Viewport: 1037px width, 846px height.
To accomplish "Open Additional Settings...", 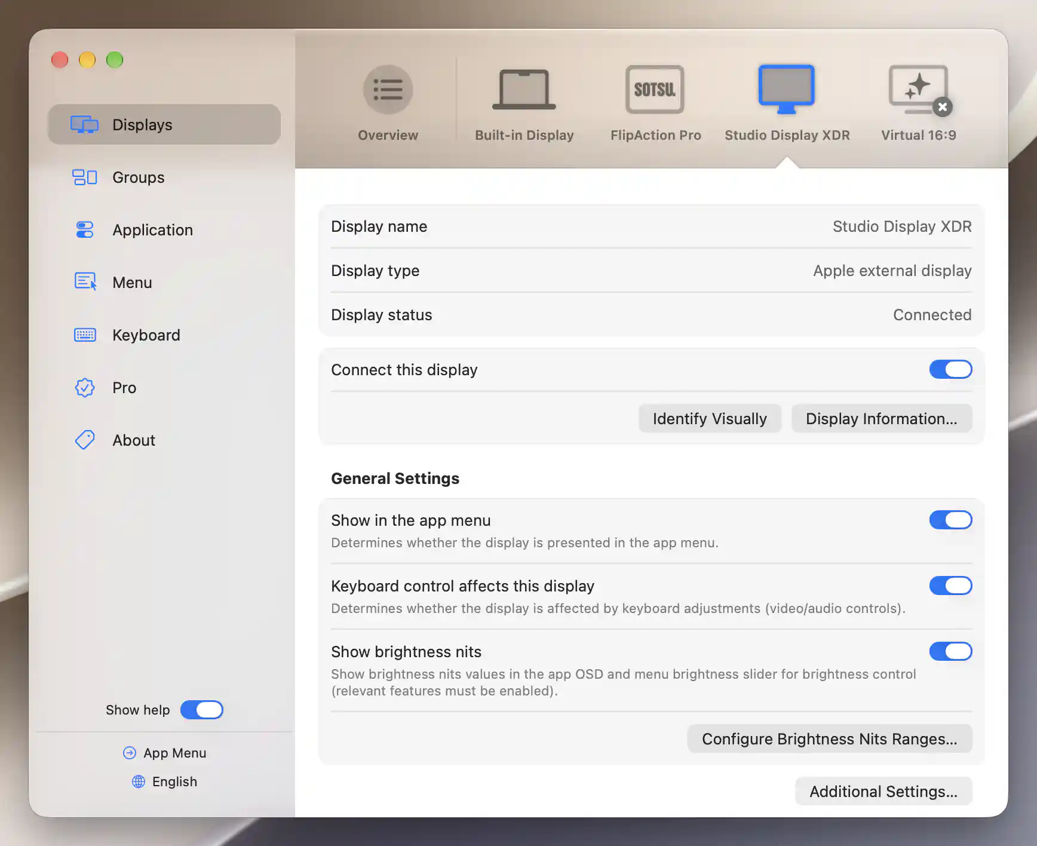I will (883, 791).
